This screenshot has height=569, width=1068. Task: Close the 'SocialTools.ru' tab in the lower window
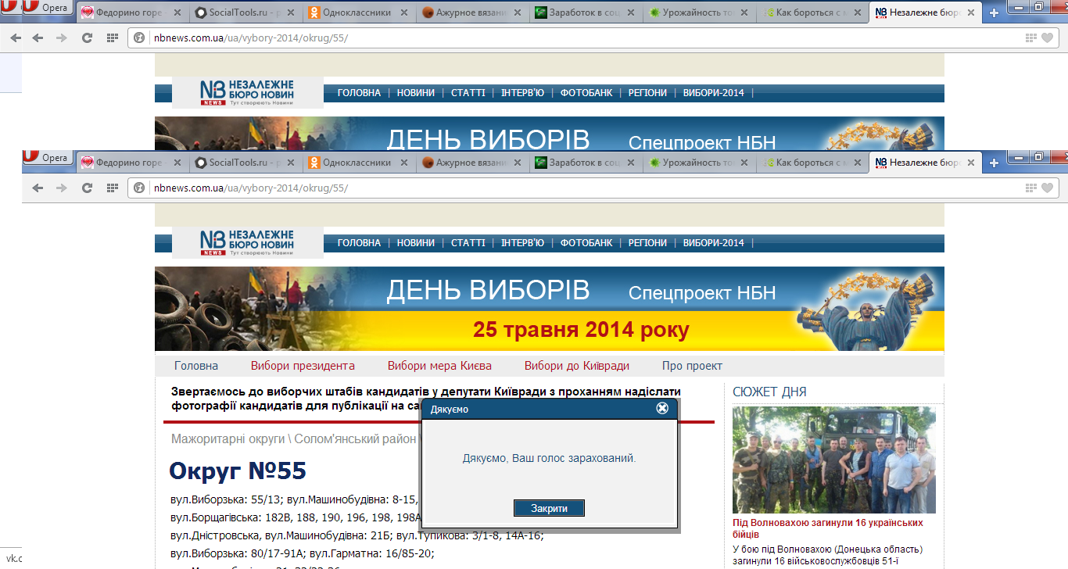click(x=292, y=163)
